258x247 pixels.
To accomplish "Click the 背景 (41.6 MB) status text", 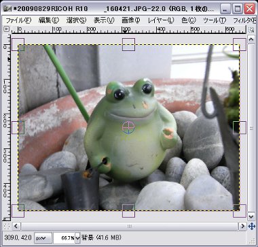I will (101, 237).
